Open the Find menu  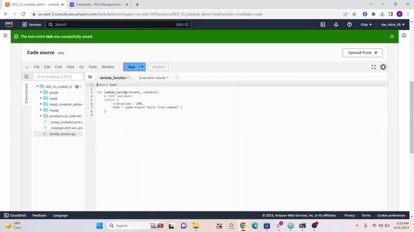(58, 67)
